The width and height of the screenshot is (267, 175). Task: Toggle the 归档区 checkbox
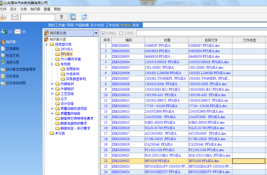[x=104, y=34]
